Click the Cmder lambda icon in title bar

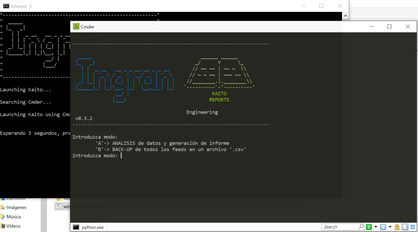(x=76, y=26)
